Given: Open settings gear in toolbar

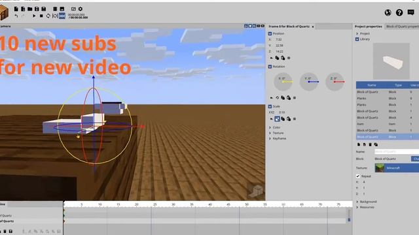Looking at the screenshot, I should pyautogui.click(x=81, y=9).
